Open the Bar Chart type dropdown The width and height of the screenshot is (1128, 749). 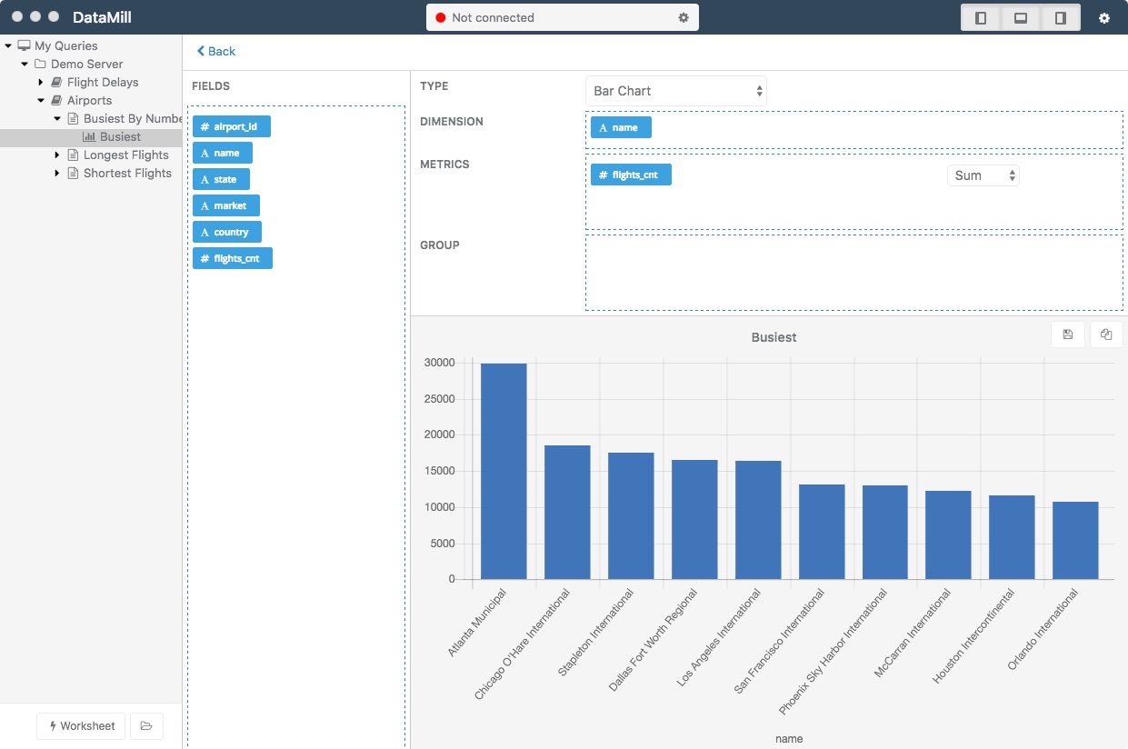675,91
